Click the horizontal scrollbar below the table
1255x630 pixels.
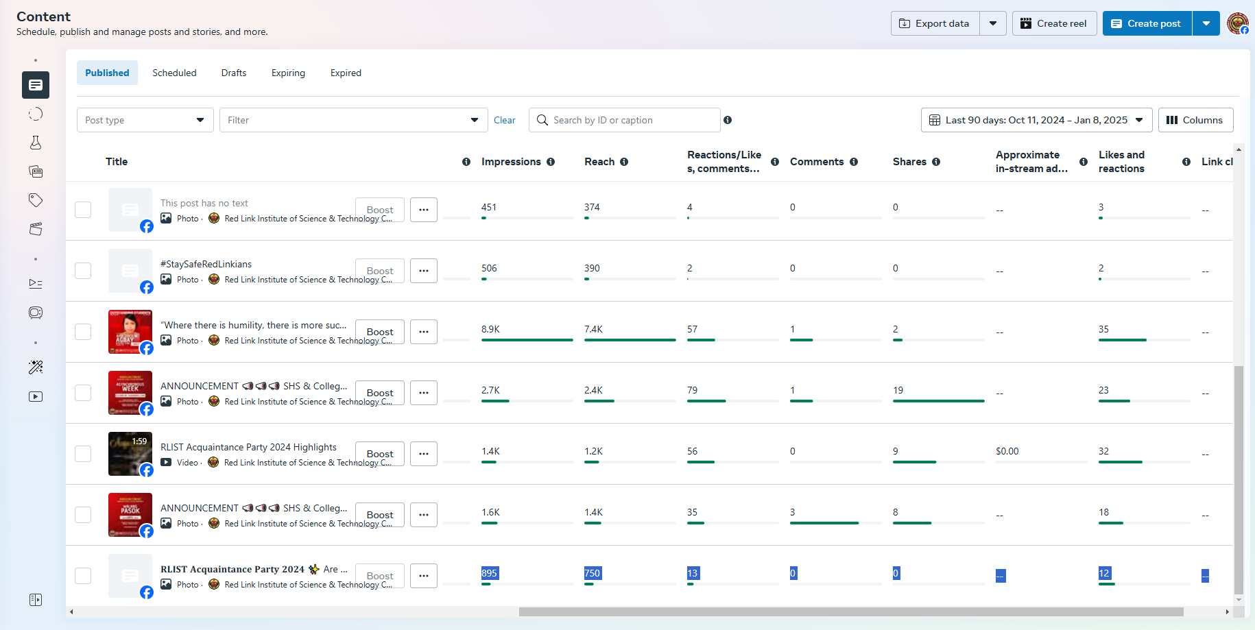(850, 611)
